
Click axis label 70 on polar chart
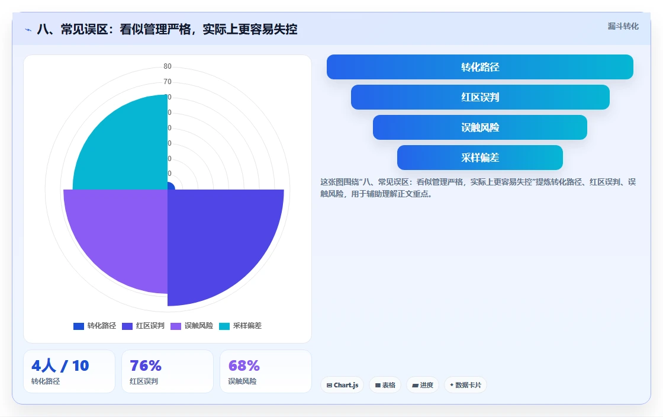[x=168, y=82]
